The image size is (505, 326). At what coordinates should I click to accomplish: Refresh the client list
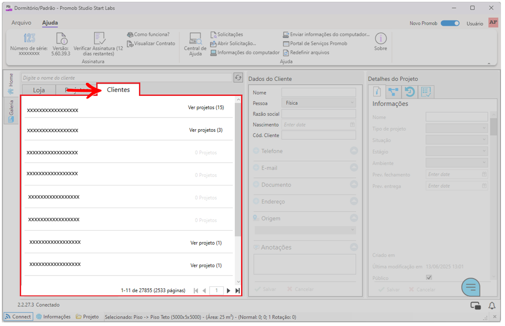[238, 77]
